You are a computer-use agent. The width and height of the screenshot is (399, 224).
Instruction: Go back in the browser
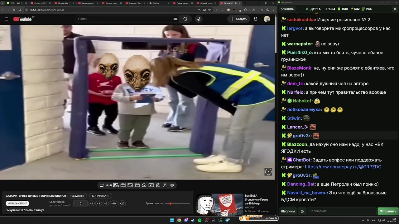click(3, 10)
